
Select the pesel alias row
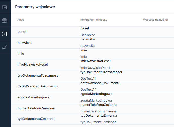22,32
